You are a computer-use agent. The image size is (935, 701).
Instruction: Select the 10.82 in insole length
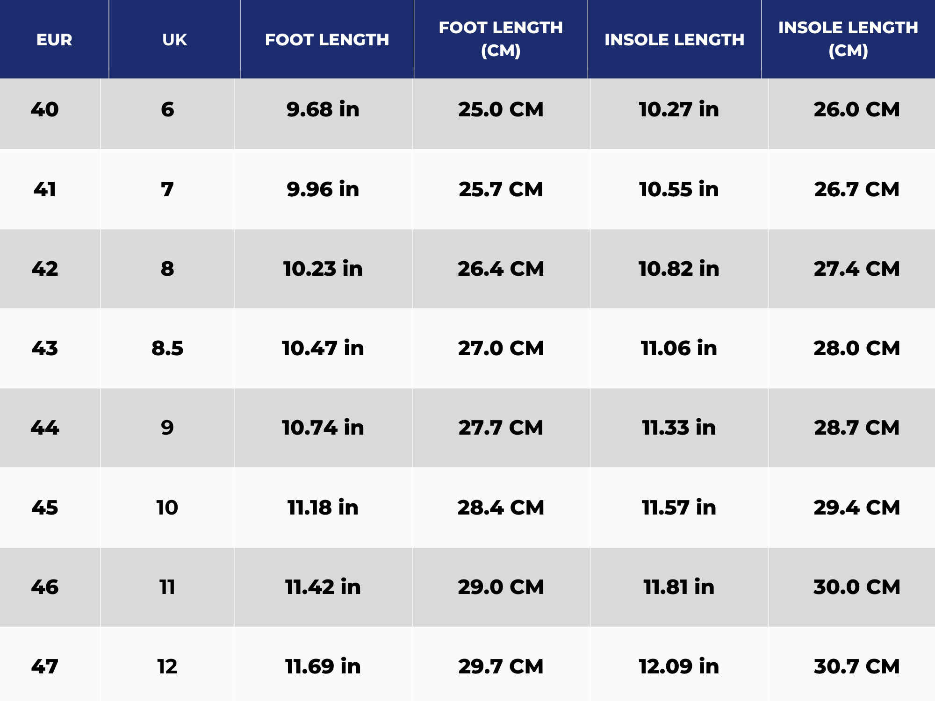[x=679, y=269]
